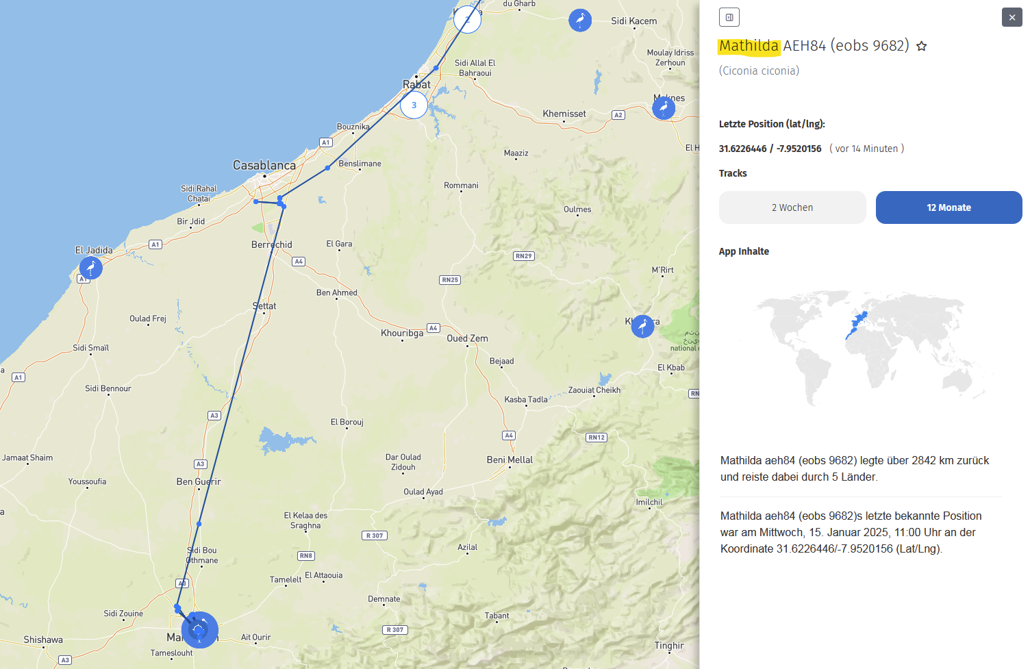Close the Mathilda details panel
Viewport: 1030px width, 669px height.
point(1012,17)
